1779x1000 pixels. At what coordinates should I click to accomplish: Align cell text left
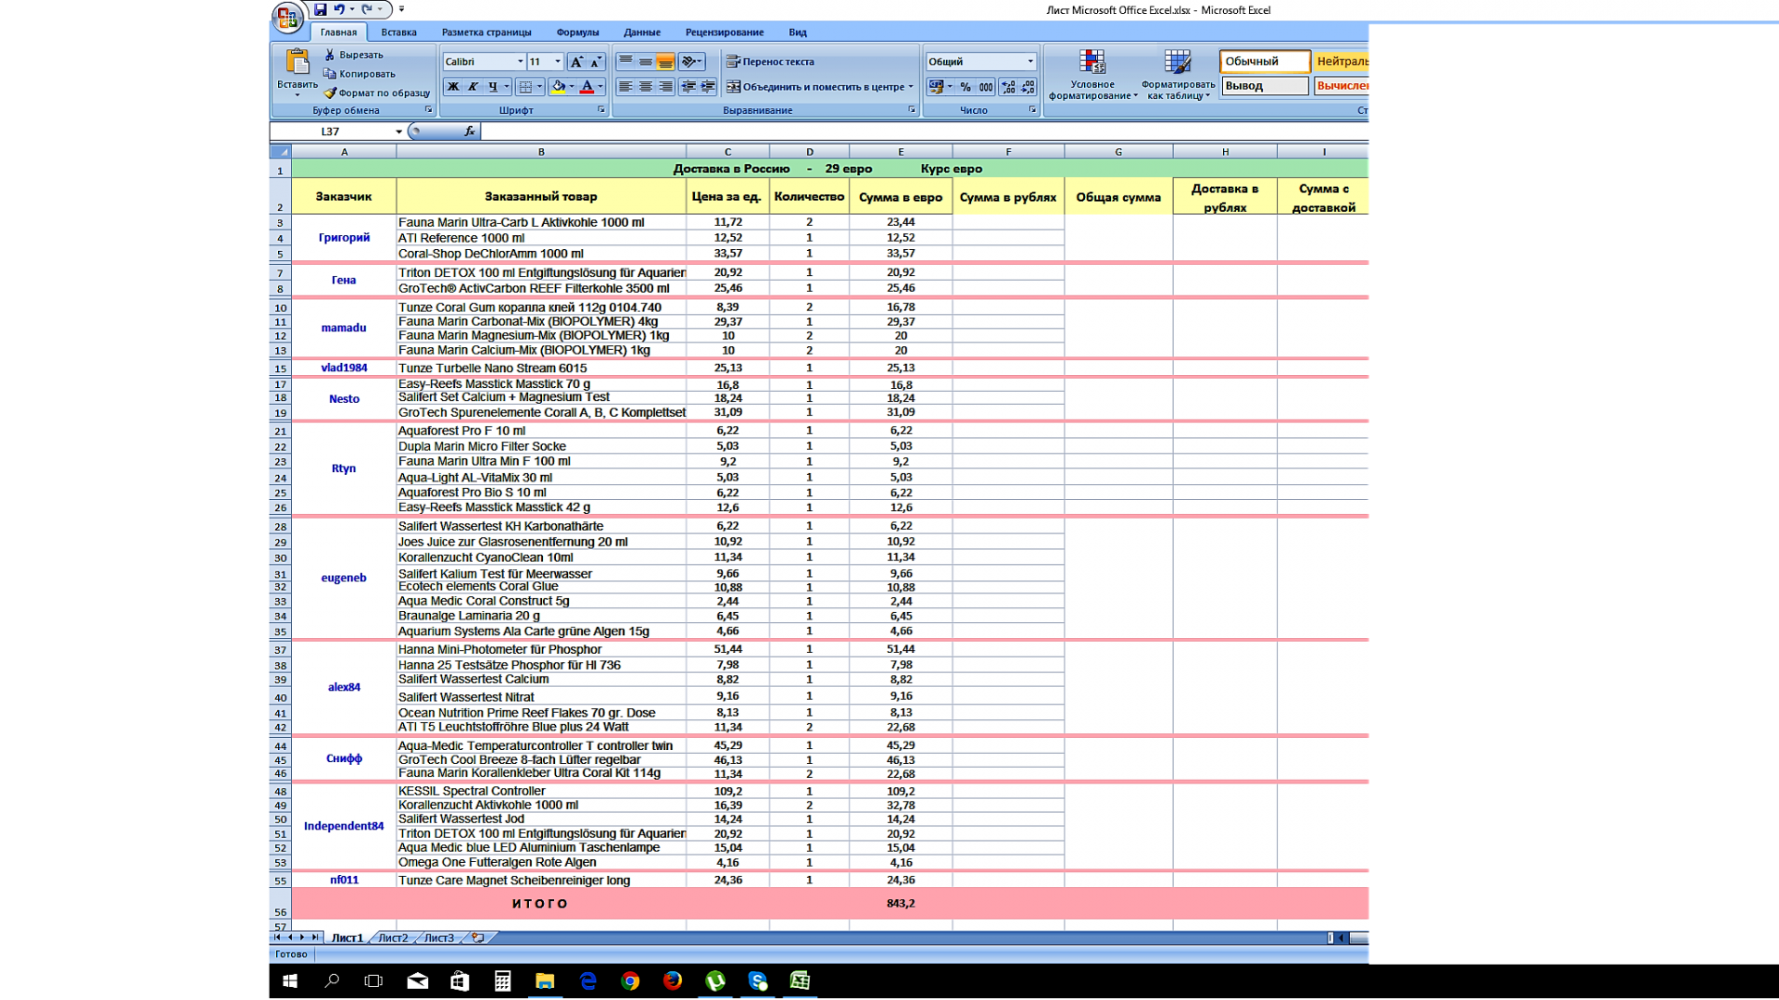pyautogui.click(x=625, y=87)
